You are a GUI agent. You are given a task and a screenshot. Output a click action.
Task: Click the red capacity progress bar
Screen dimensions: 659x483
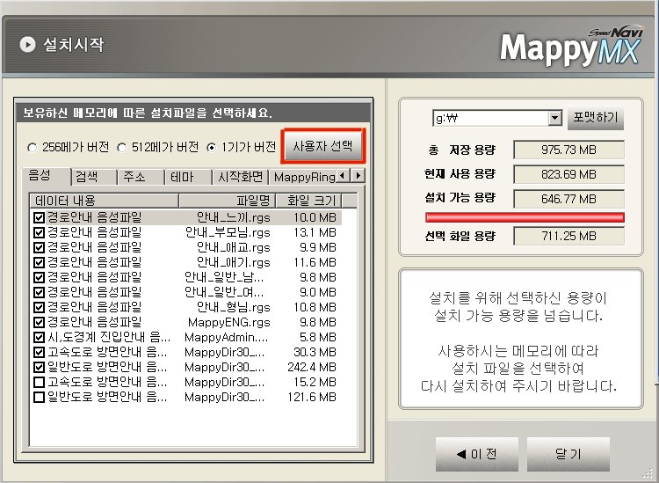(525, 217)
